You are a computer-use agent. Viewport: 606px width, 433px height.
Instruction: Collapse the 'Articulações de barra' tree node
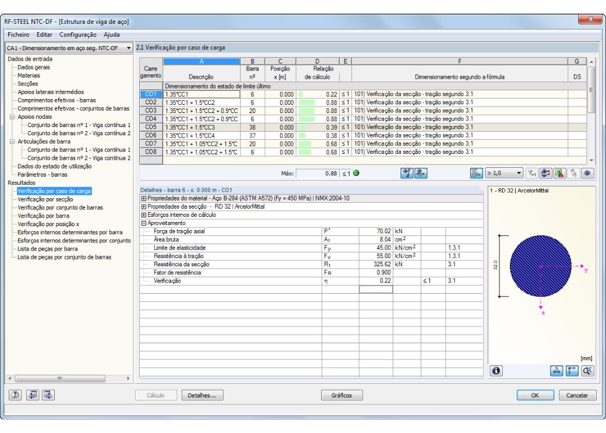pyautogui.click(x=12, y=142)
